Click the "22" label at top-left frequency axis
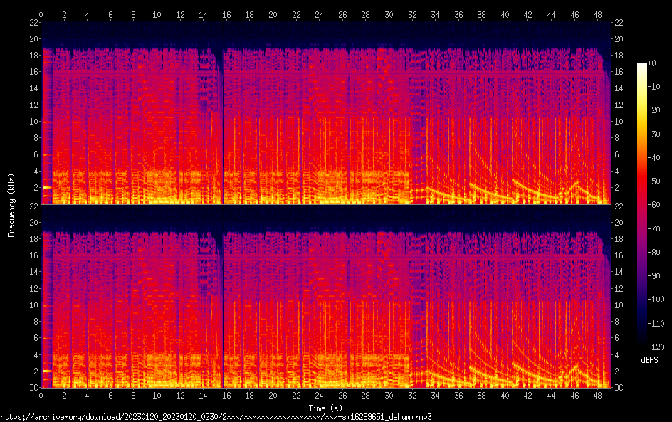The height and width of the screenshot is (422, 672). click(x=32, y=22)
